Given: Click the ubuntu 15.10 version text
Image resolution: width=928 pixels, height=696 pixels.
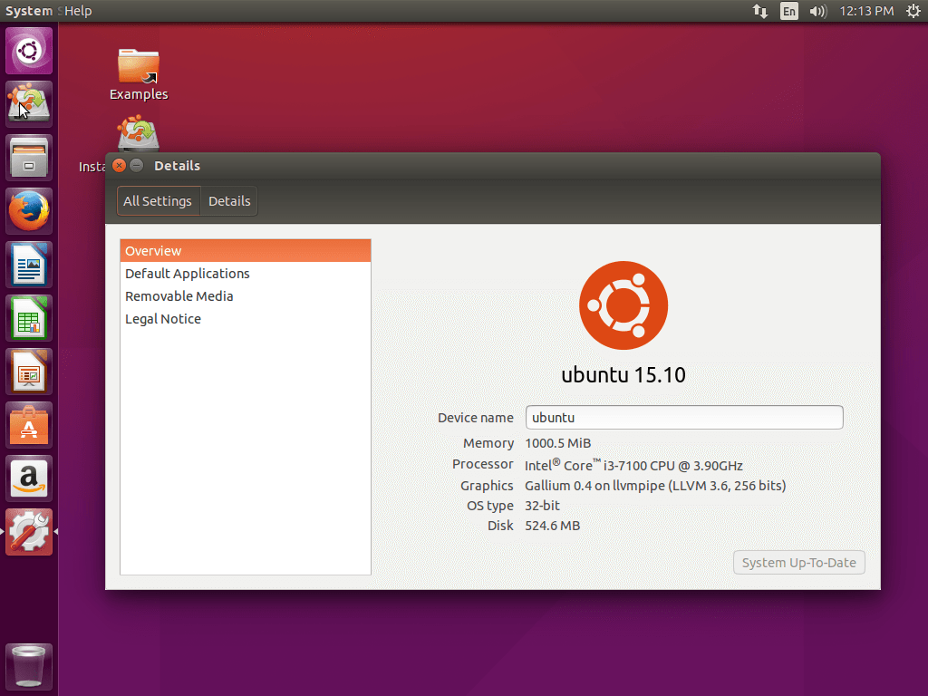Looking at the screenshot, I should [623, 374].
